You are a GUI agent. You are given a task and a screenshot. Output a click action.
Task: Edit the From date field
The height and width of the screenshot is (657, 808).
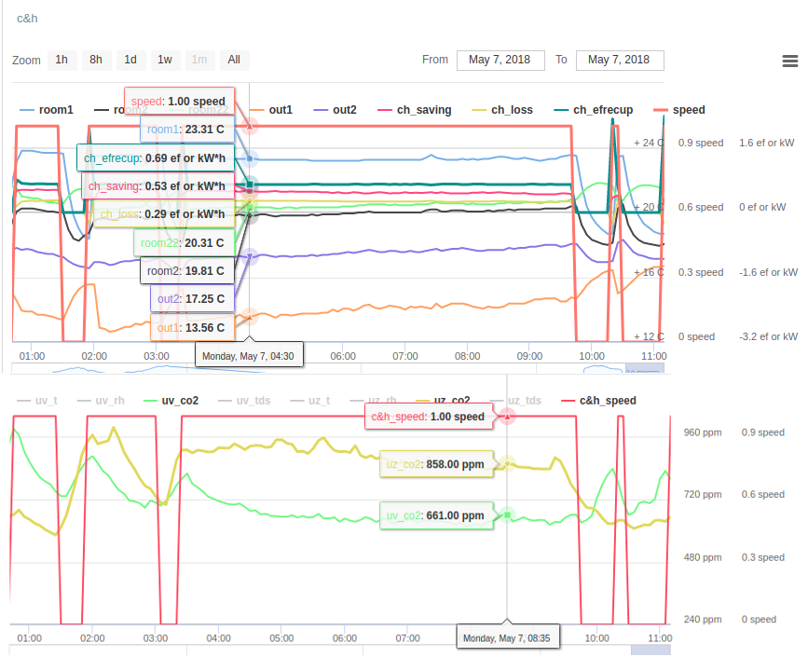(x=500, y=60)
